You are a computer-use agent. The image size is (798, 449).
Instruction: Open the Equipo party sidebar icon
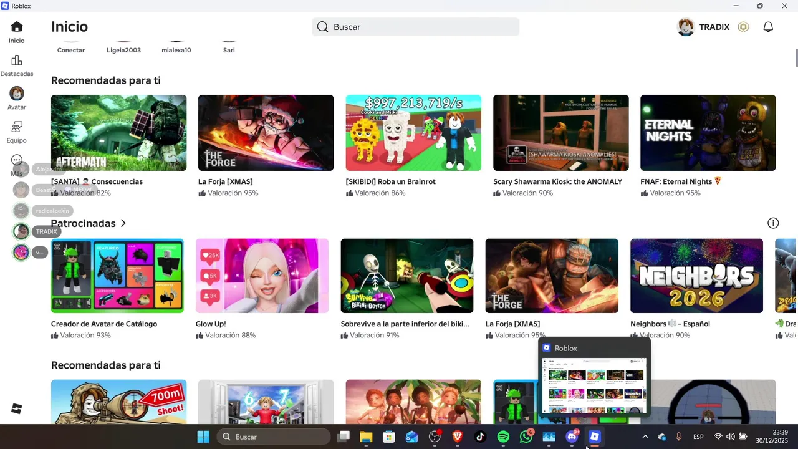(x=17, y=127)
